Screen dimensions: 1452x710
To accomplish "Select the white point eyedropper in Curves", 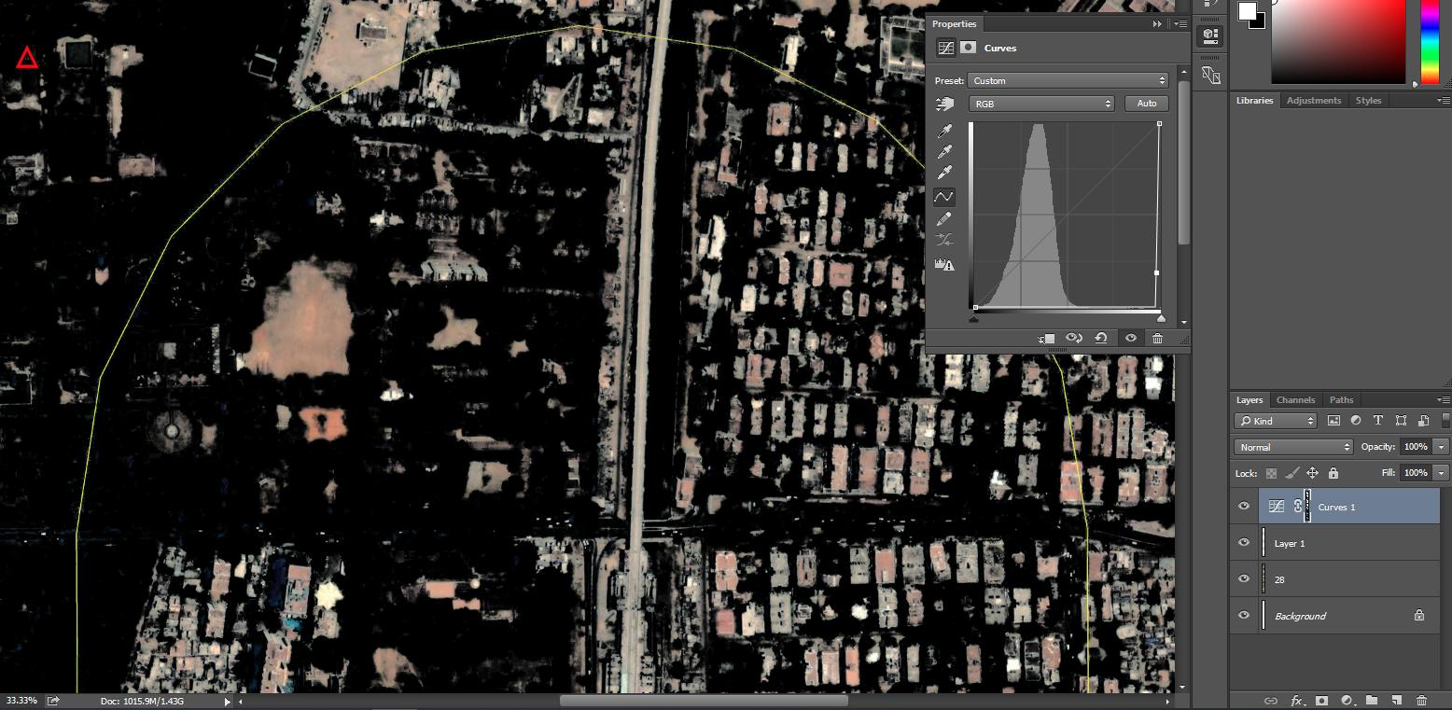I will (x=944, y=174).
